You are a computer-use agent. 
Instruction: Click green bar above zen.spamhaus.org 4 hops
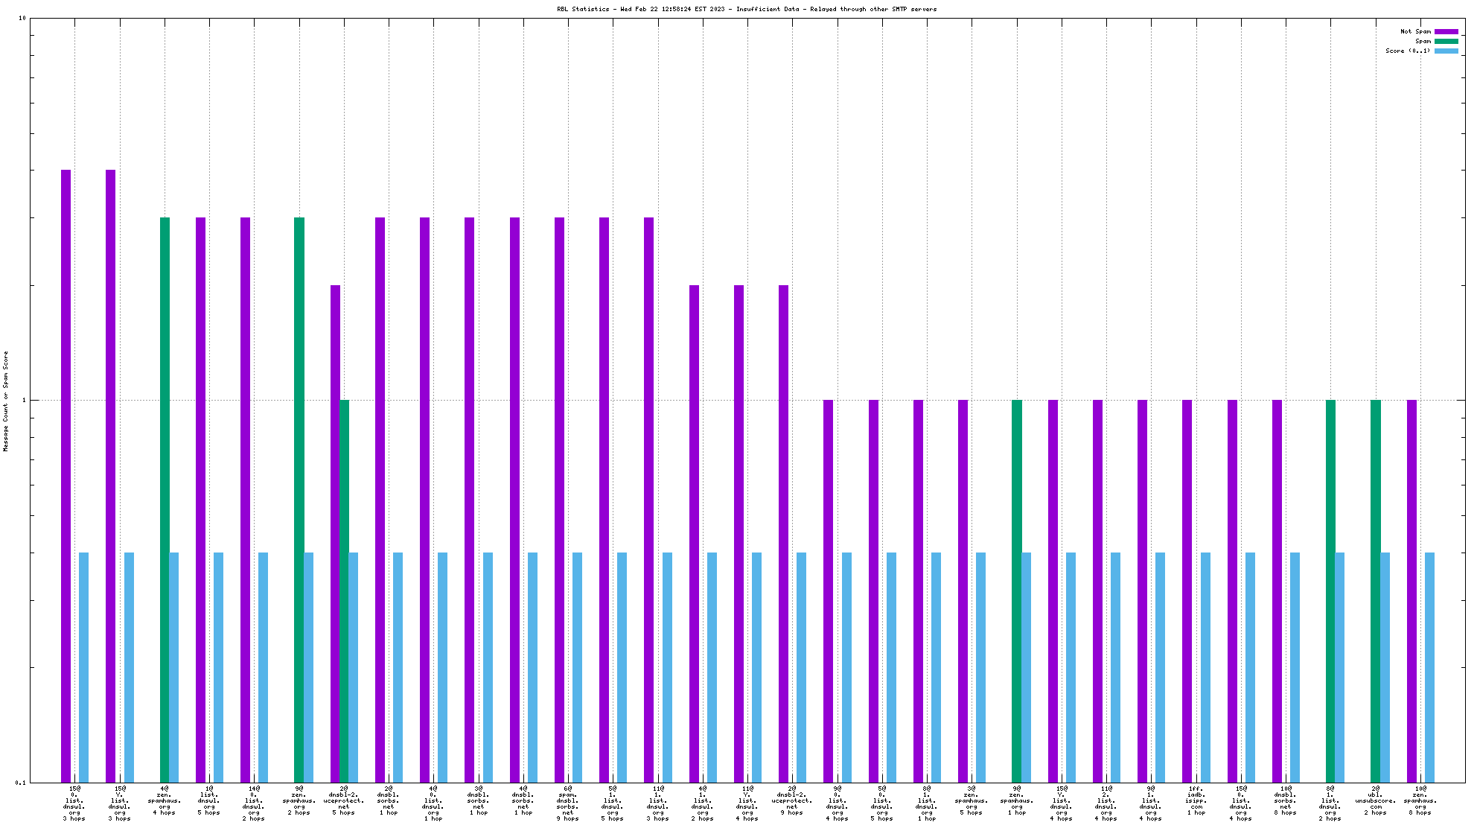[165, 499]
